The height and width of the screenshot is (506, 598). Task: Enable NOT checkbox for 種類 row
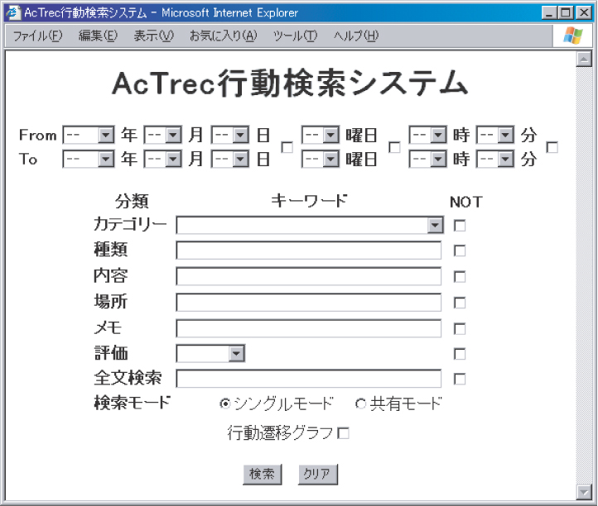point(460,251)
